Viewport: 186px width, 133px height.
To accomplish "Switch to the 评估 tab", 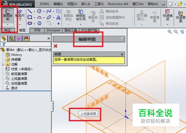I will [x=37, y=30].
